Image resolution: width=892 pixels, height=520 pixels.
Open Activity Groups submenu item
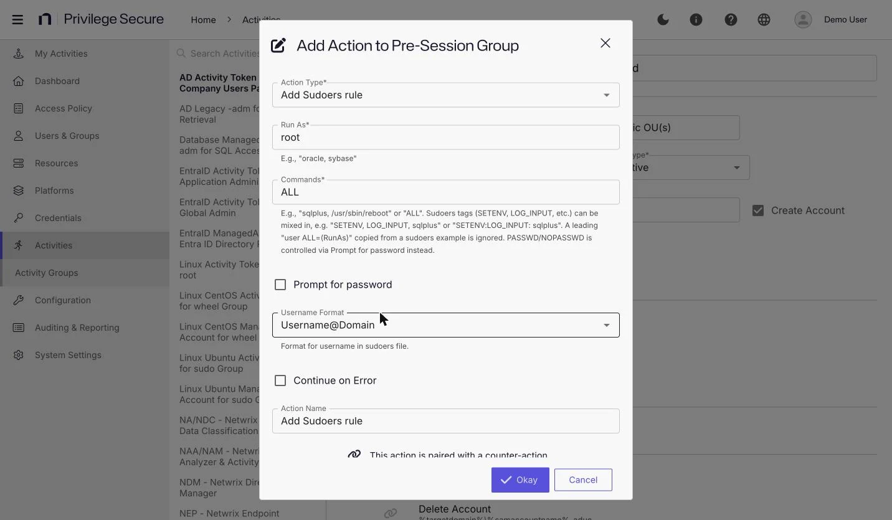click(x=85, y=273)
